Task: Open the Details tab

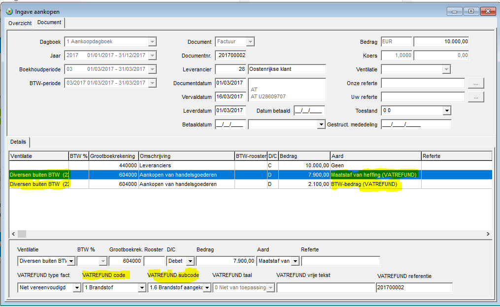Action: pyautogui.click(x=18, y=142)
